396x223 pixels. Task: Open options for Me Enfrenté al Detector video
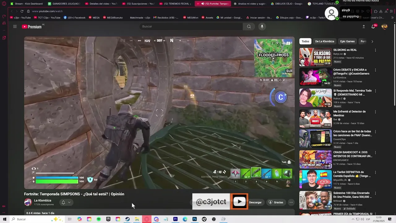click(x=376, y=112)
